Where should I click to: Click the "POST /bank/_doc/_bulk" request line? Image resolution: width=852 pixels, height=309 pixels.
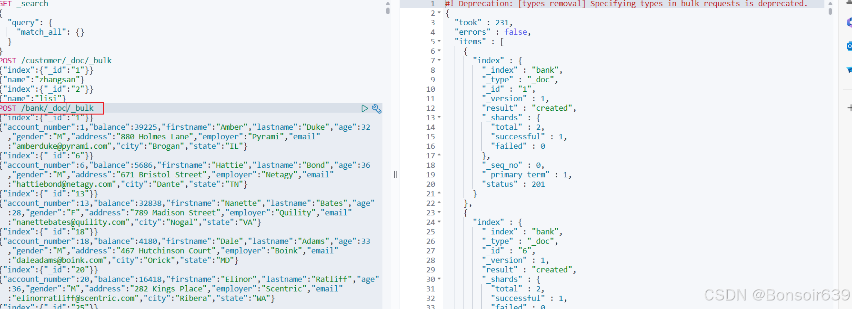[x=47, y=108]
